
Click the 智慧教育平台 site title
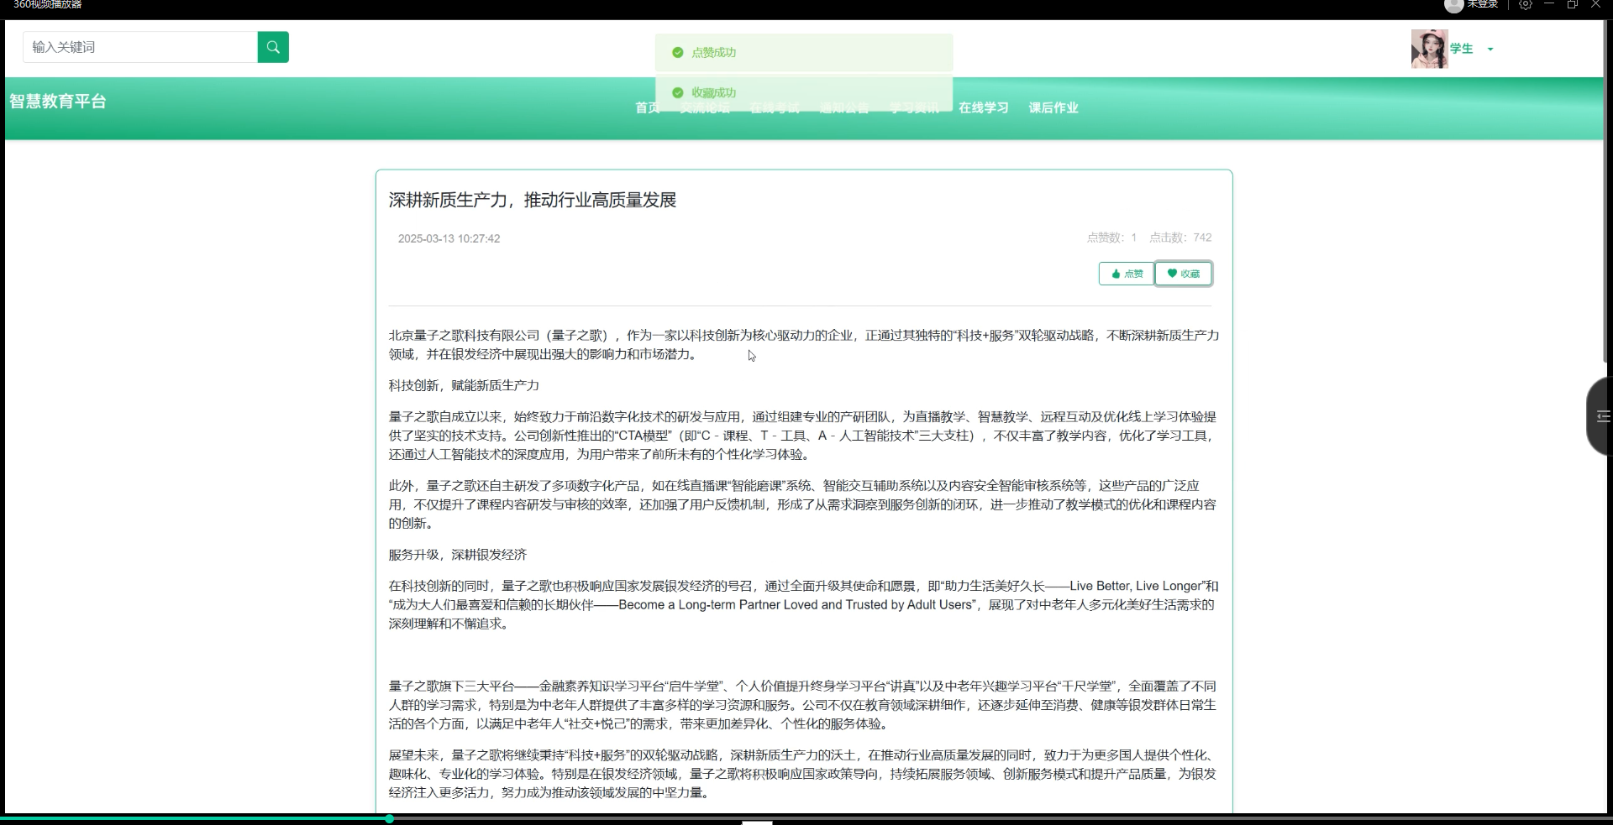58,102
